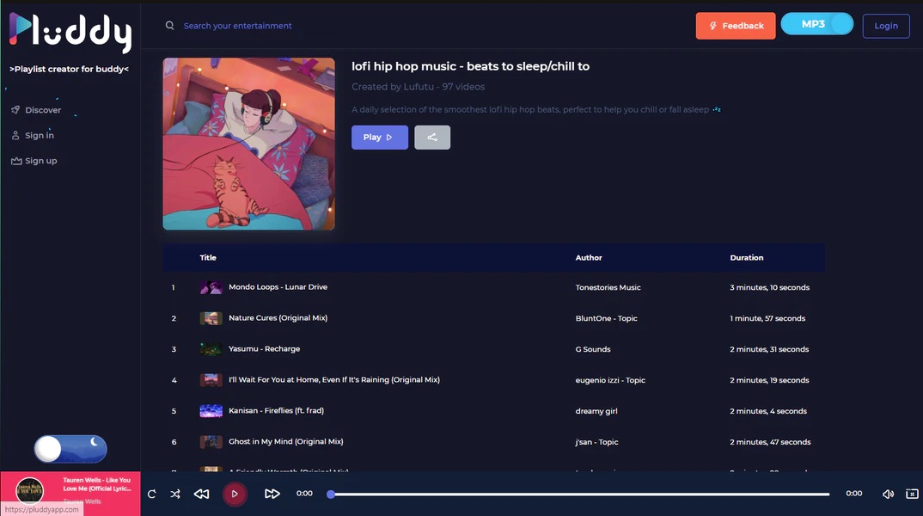Open Sign up from the sidebar

(x=41, y=161)
